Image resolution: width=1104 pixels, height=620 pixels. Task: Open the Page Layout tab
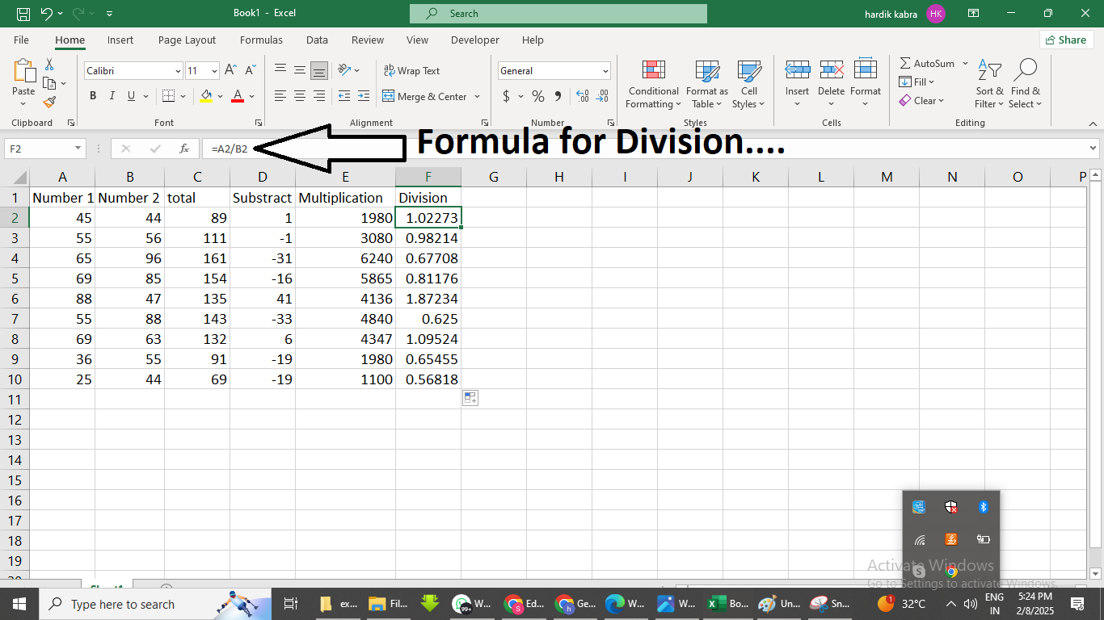pyautogui.click(x=187, y=40)
